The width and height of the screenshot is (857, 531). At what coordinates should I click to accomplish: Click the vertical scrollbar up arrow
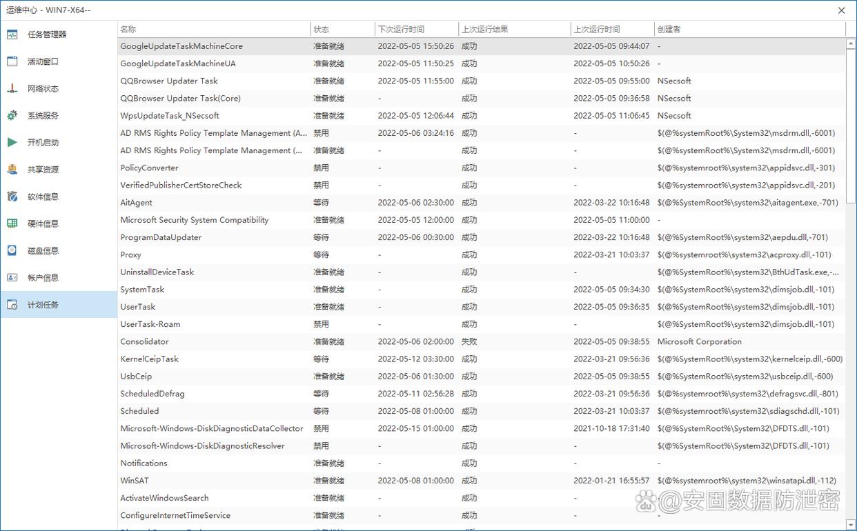tap(851, 43)
